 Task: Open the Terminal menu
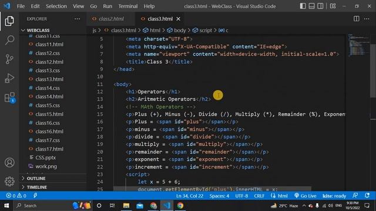(128, 6)
